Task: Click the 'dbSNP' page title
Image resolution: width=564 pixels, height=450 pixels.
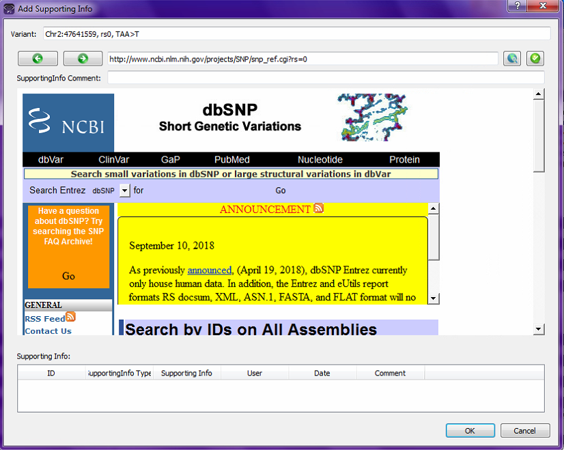Action: tap(230, 110)
